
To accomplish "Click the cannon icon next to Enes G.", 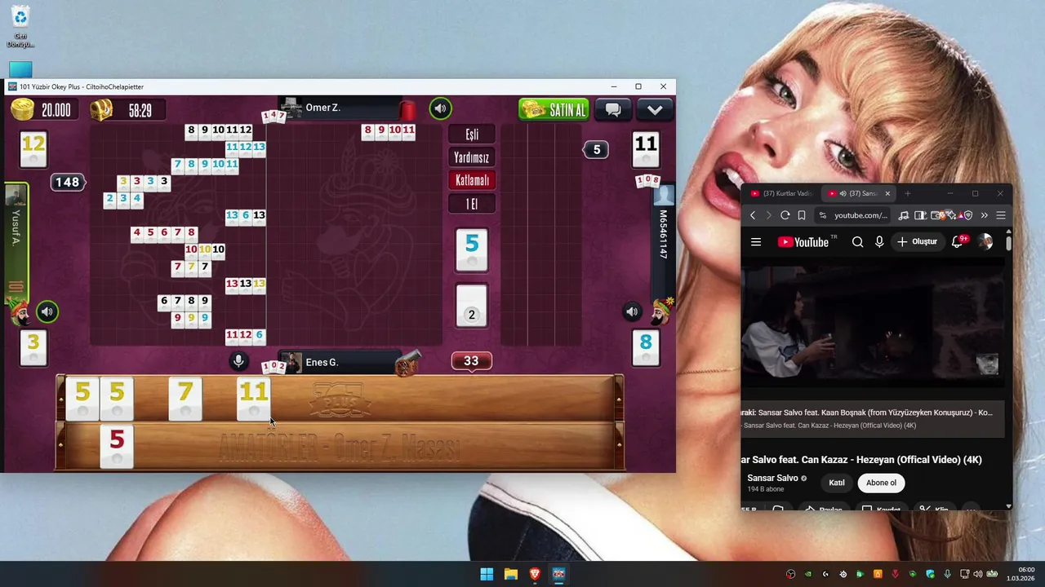I will click(407, 363).
